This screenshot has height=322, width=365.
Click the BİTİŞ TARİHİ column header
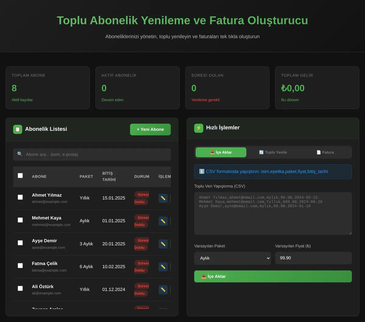pyautogui.click(x=109, y=176)
